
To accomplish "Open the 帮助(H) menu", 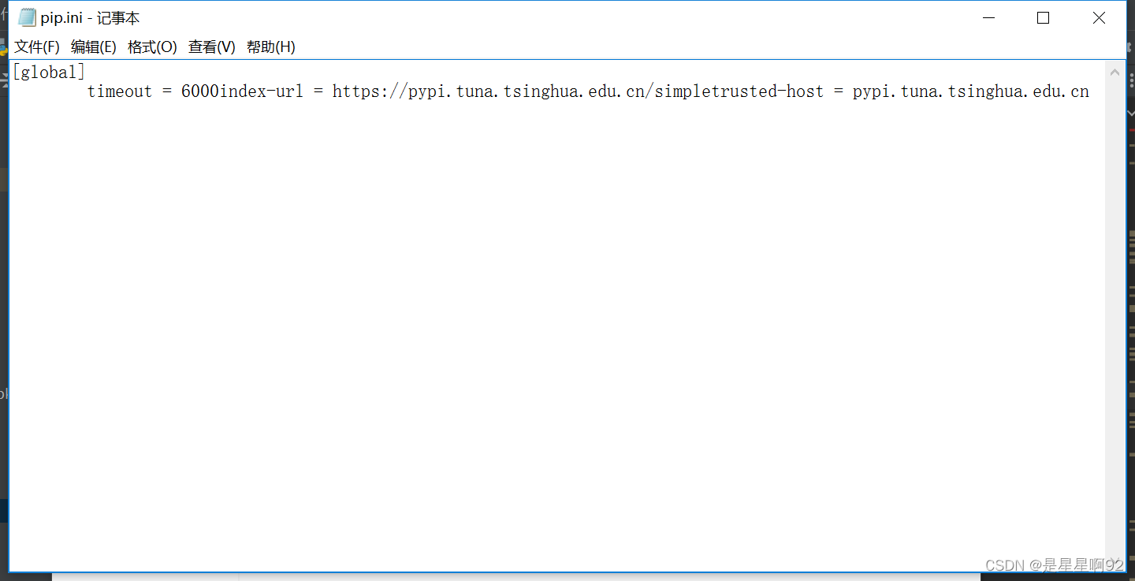I will tap(271, 47).
